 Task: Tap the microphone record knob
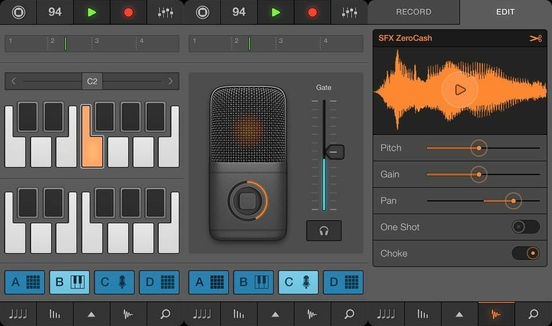point(247,201)
